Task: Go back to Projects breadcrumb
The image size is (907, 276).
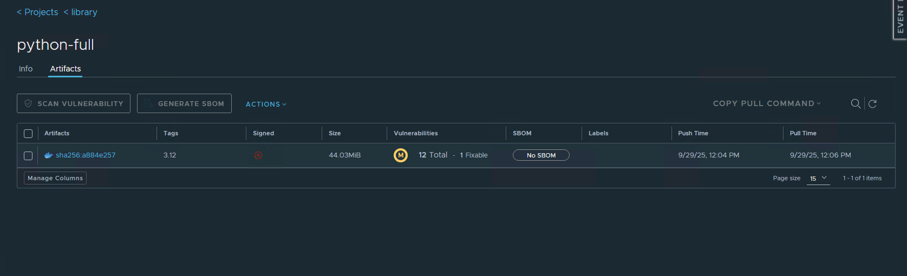Action: coord(37,12)
